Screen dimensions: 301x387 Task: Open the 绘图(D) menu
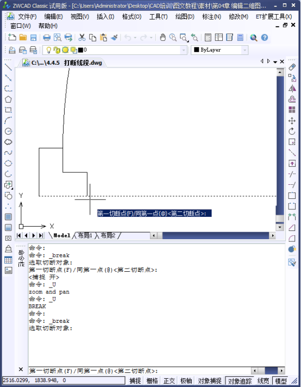click(x=185, y=16)
